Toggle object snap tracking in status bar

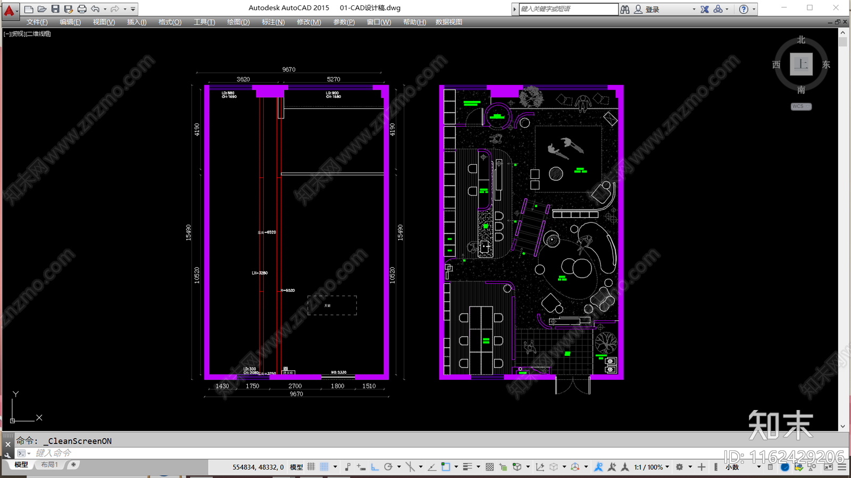432,467
